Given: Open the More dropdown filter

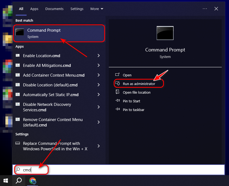Looking at the screenshot, I should pos(97,9).
